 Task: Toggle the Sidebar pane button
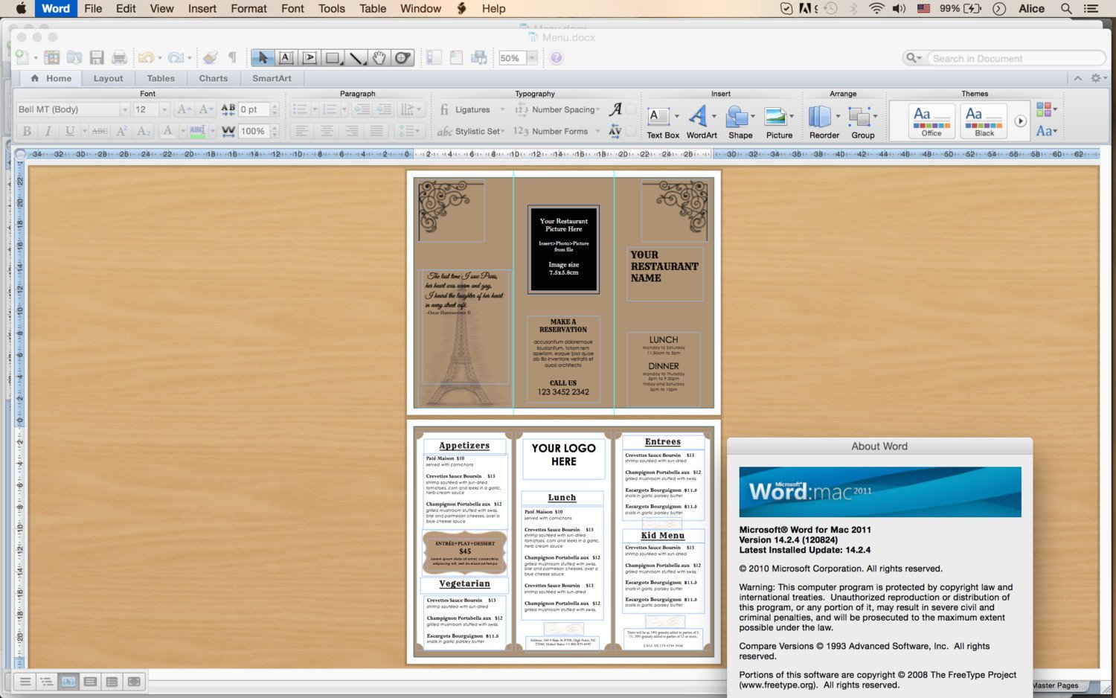tap(434, 57)
